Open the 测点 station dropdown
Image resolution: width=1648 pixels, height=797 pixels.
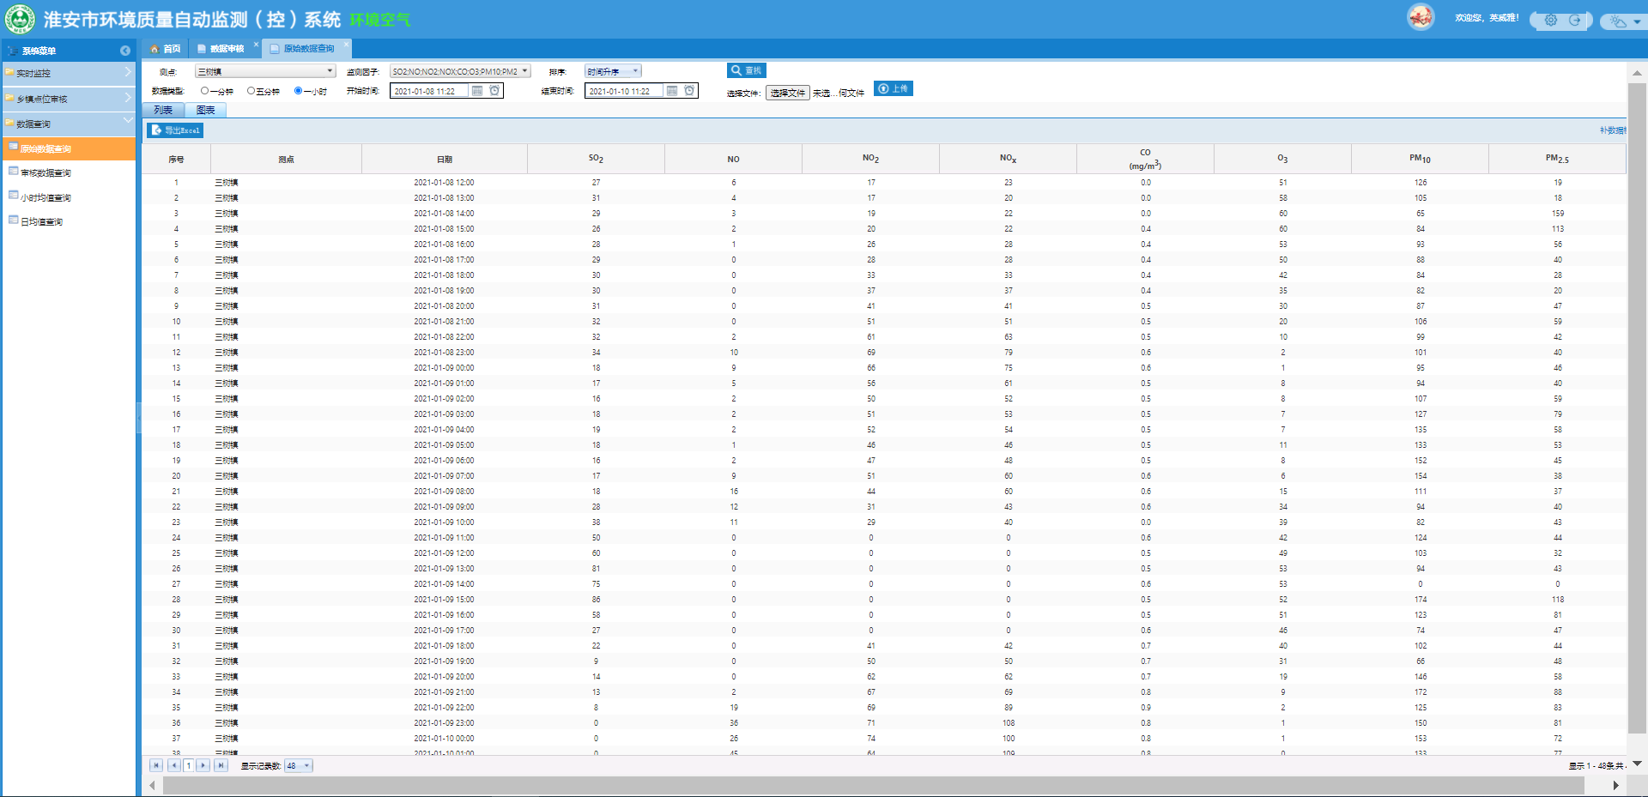pos(265,71)
